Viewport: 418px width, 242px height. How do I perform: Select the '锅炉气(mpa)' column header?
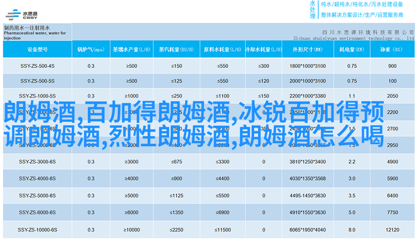91,50
